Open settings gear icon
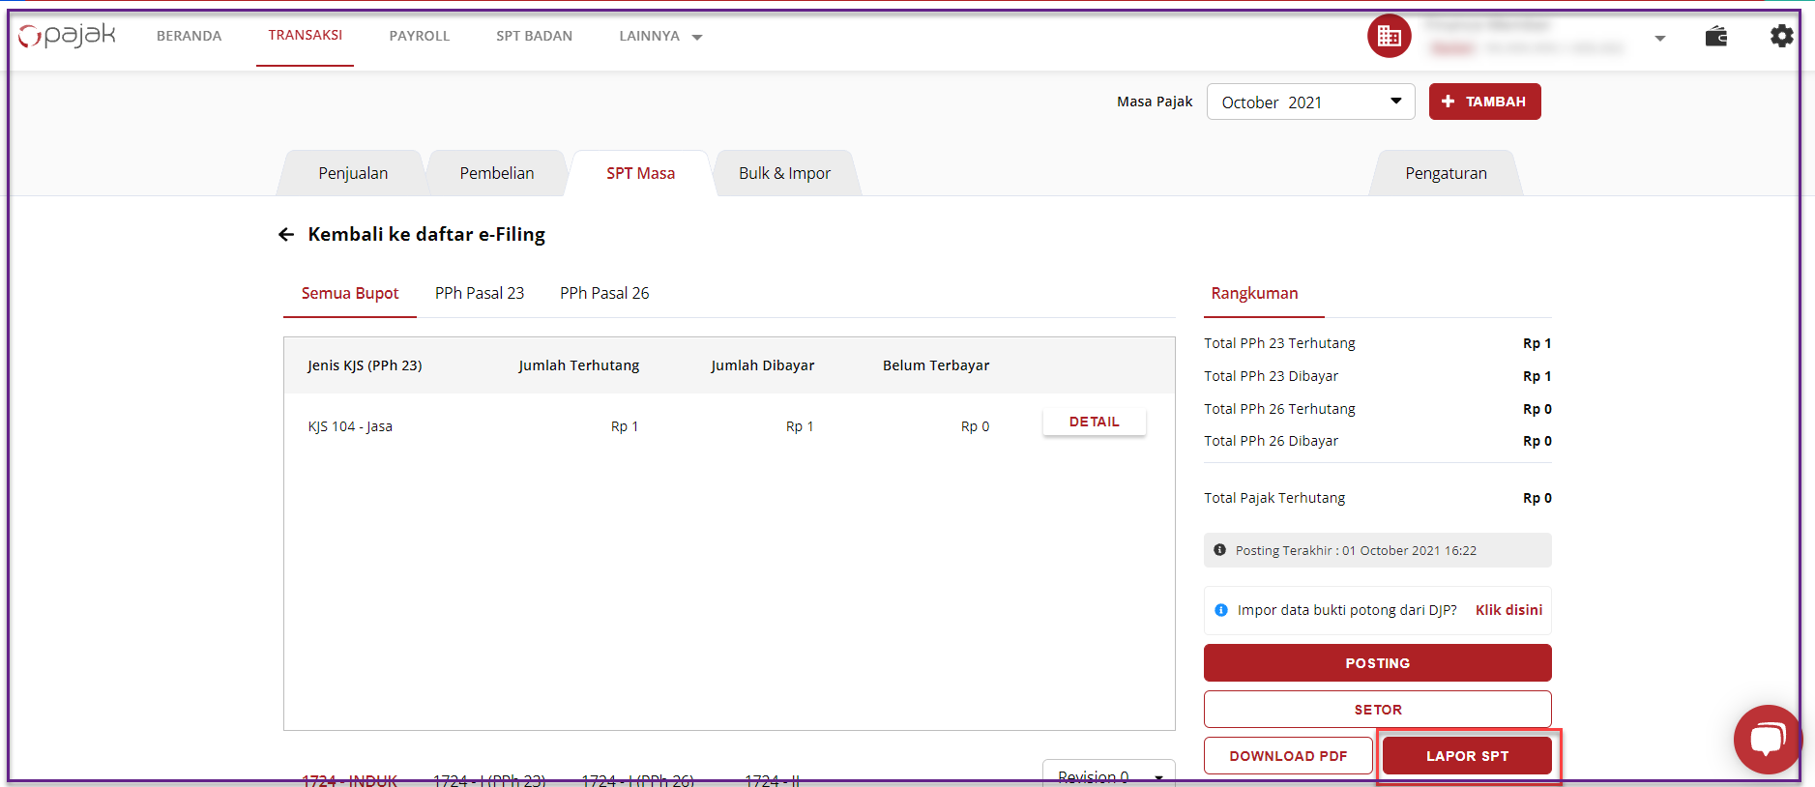1815x787 pixels. point(1781,37)
